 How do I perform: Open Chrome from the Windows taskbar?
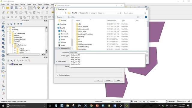tap(91, 106)
